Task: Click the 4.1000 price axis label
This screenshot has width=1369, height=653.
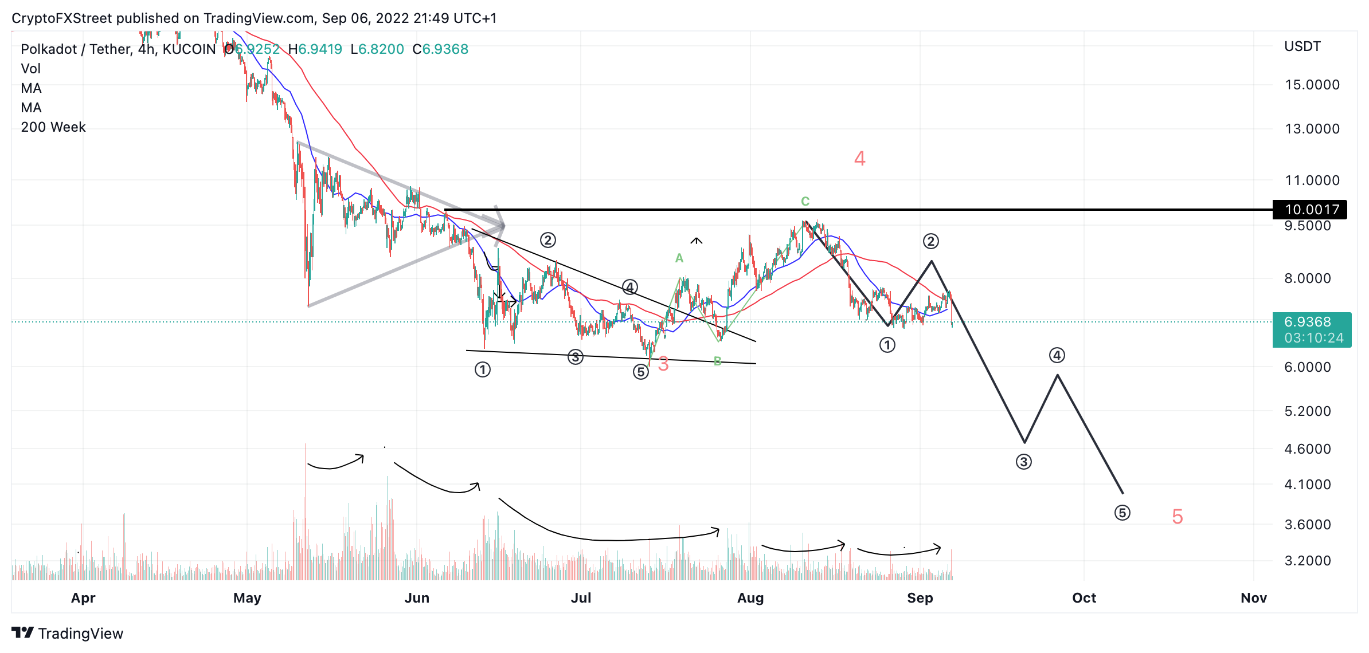Action: 1308,485
